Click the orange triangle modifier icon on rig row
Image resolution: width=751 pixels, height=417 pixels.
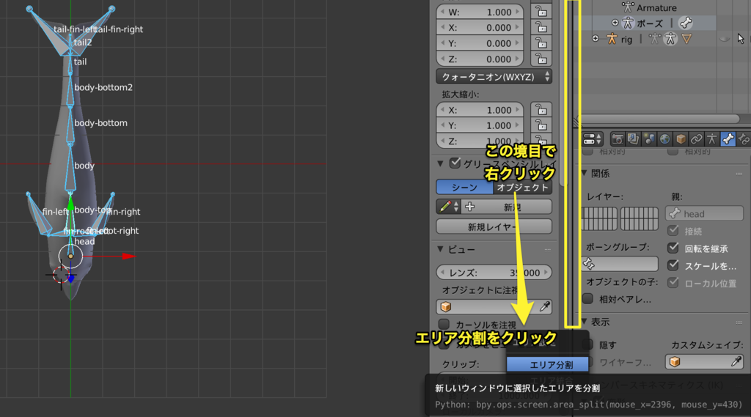(686, 40)
